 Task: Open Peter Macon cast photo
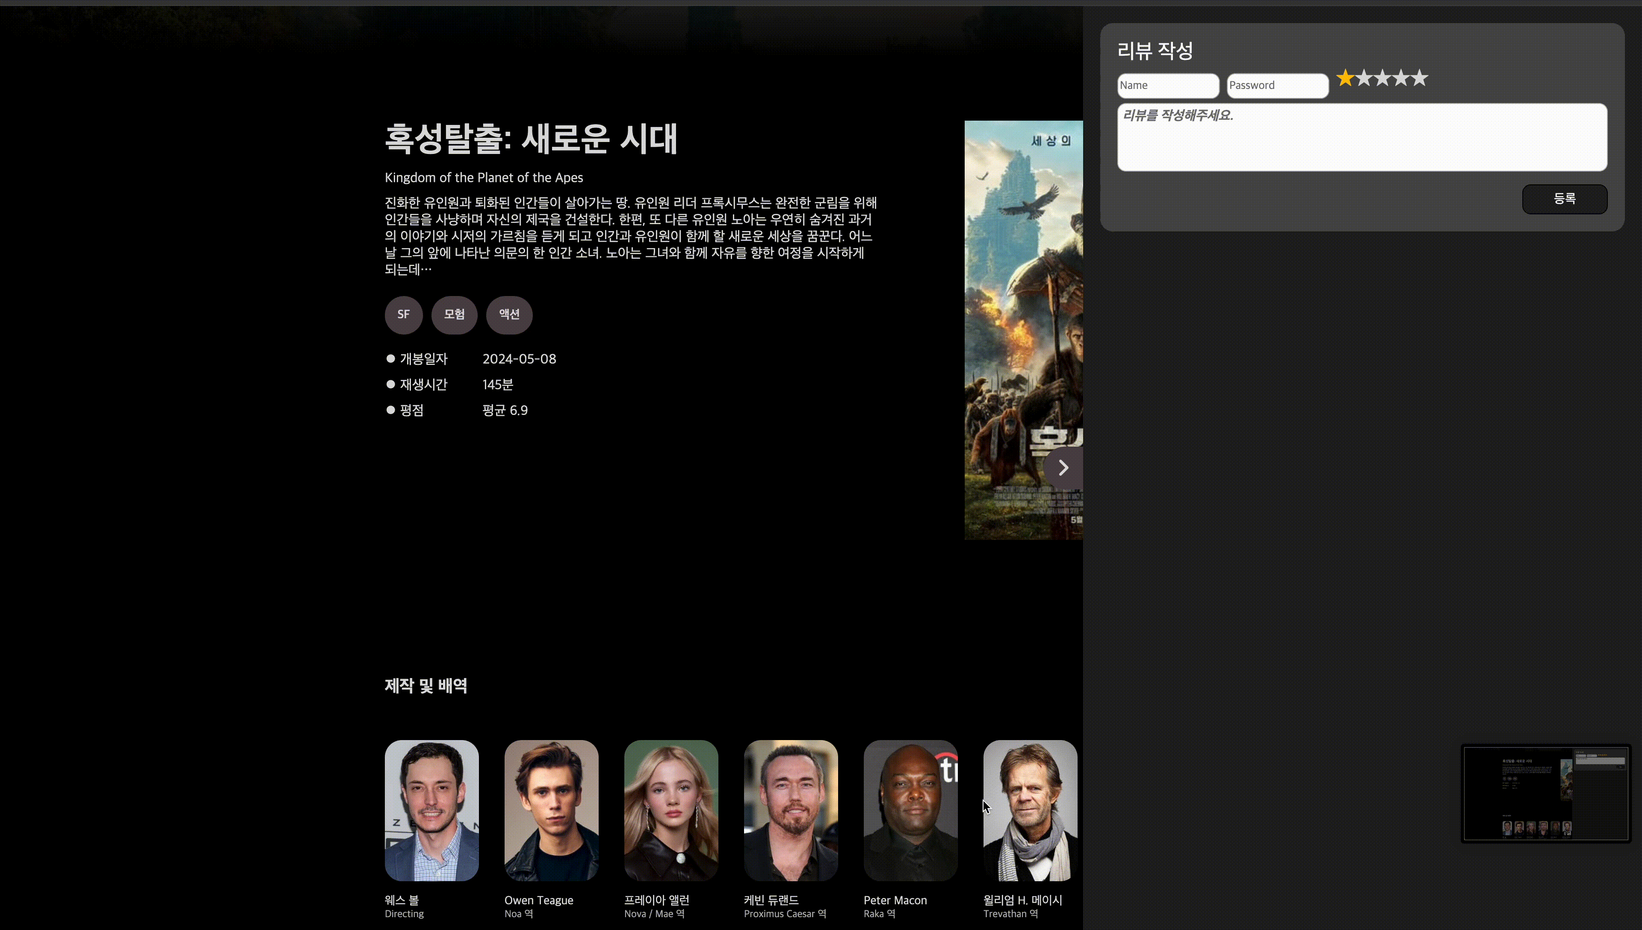click(910, 810)
